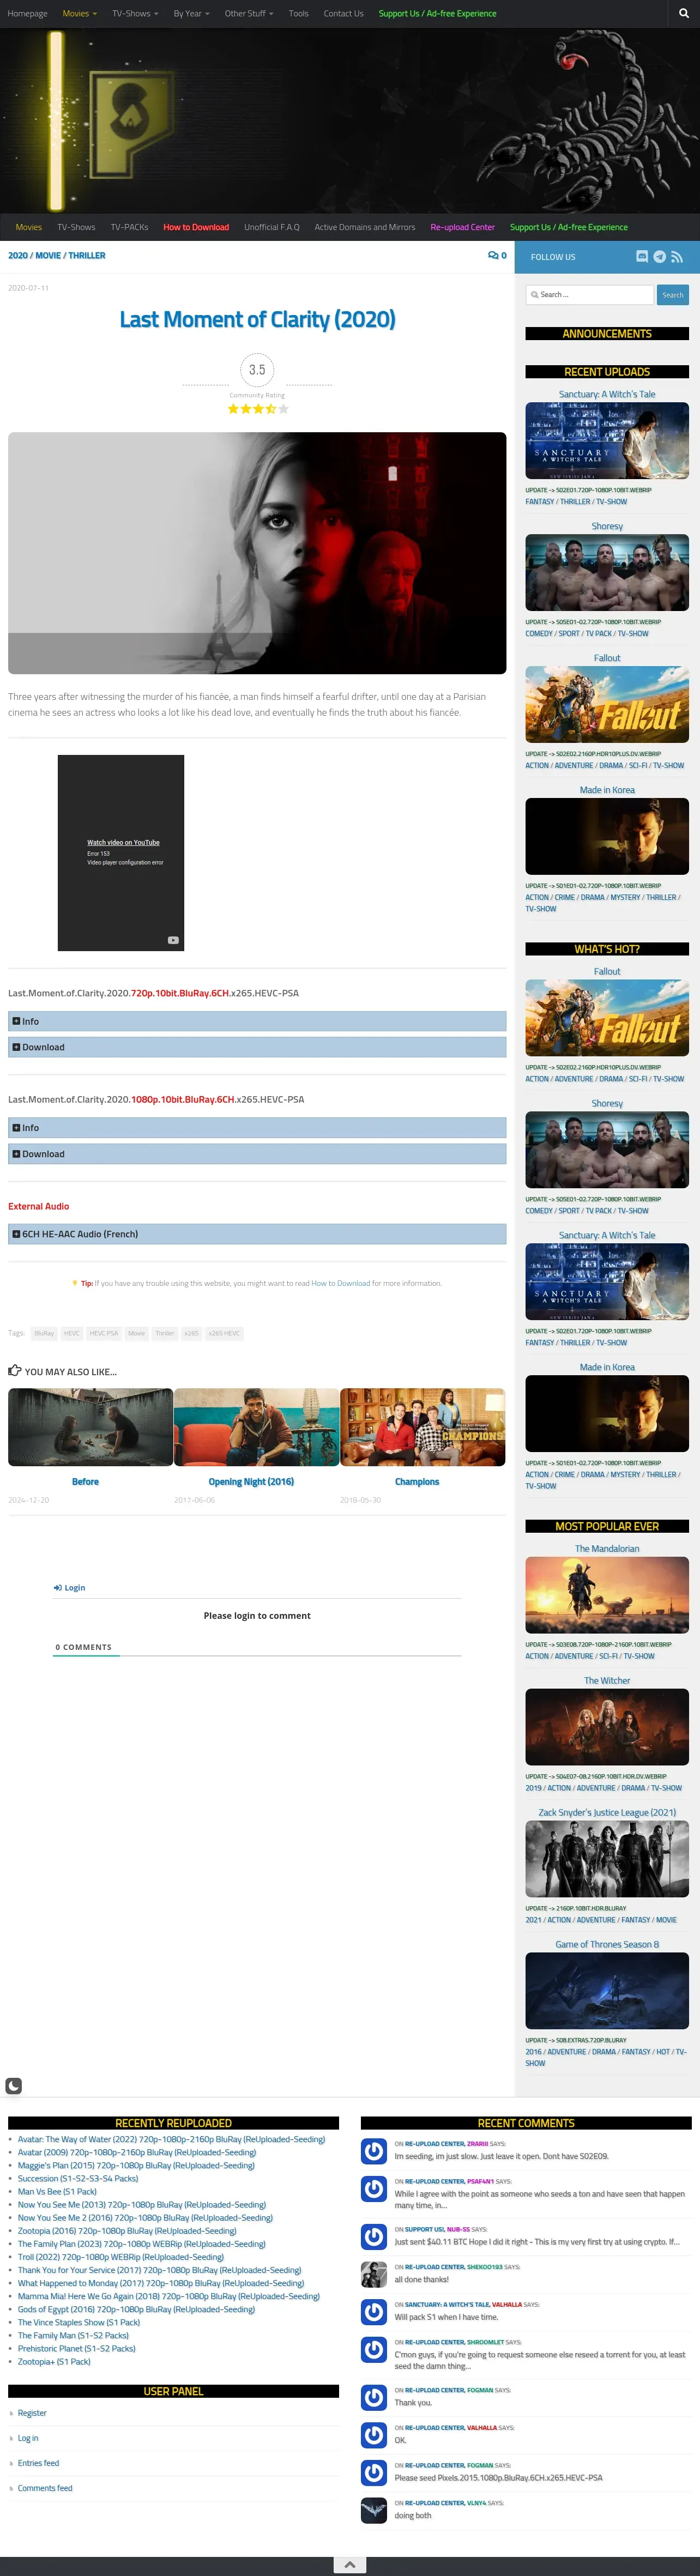700x2576 pixels.
Task: Open SHEKOO183 commenter avatar
Action: (374, 2274)
